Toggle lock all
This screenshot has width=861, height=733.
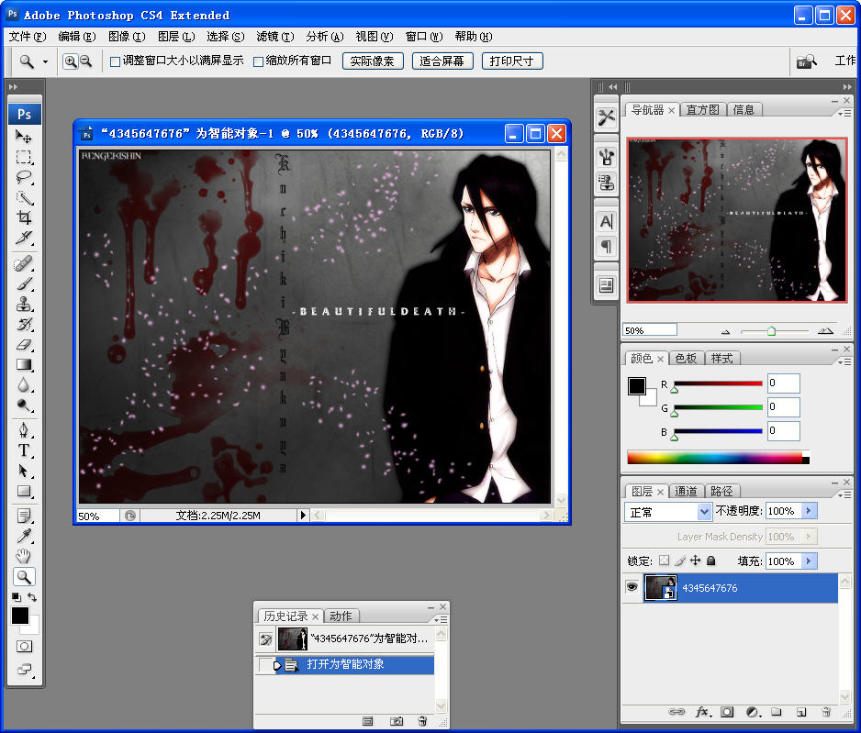click(x=710, y=561)
